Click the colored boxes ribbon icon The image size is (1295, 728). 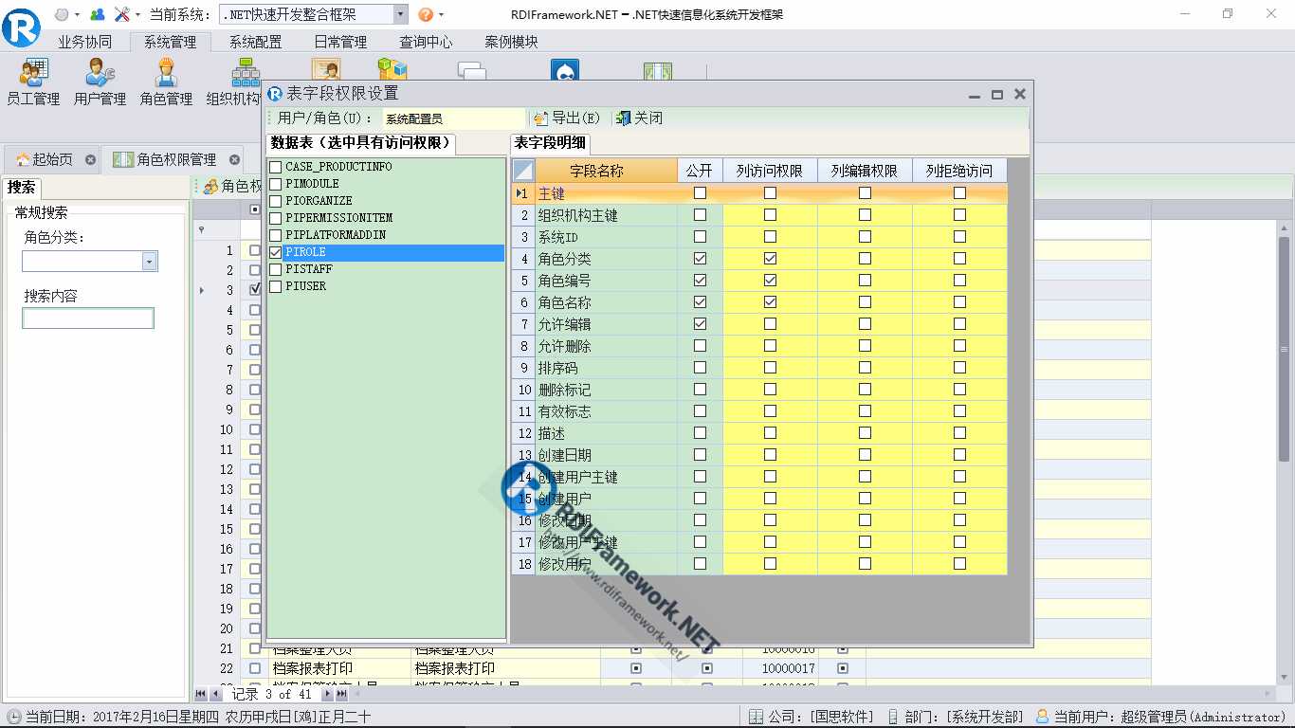[392, 69]
